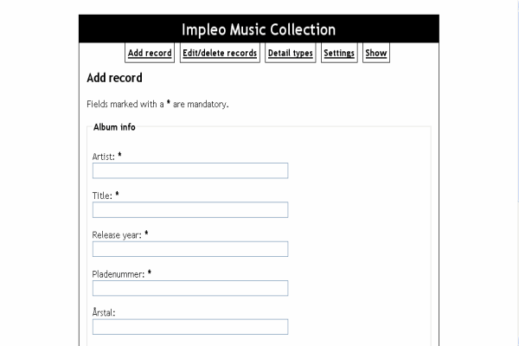Open the Detail types section

[x=291, y=53]
